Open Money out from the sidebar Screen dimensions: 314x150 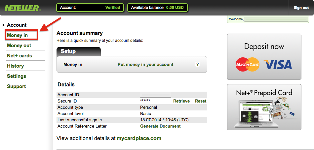pos(19,45)
